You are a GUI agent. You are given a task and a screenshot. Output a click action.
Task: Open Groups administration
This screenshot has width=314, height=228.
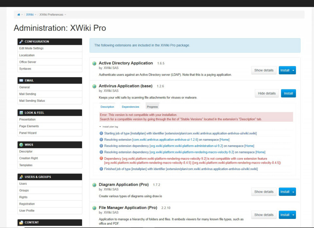pos(50,190)
